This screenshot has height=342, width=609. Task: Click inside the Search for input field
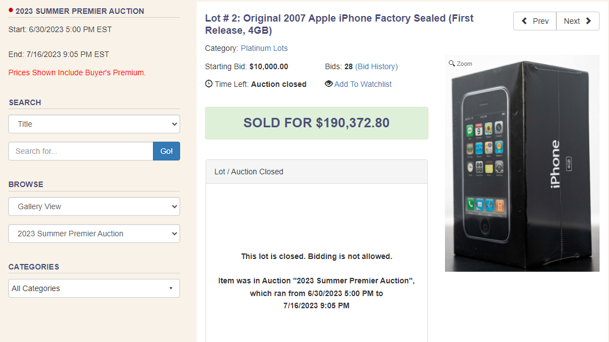click(x=80, y=151)
